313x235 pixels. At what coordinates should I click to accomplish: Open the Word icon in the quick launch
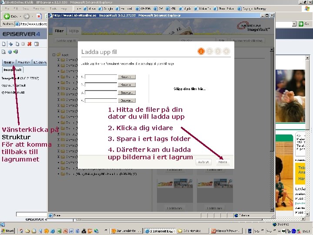[x=71, y=231]
